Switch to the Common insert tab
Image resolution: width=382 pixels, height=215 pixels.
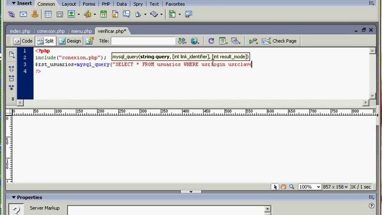click(46, 4)
